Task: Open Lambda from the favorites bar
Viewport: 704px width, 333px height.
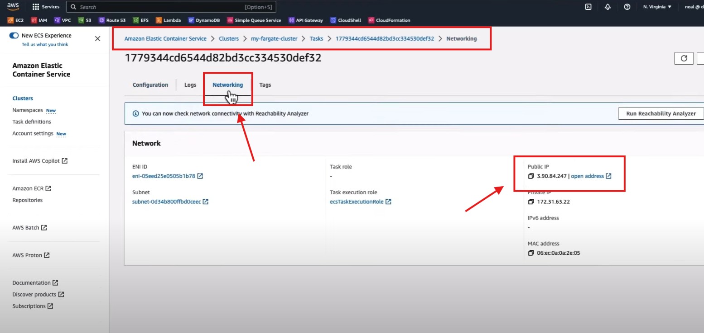Action: pyautogui.click(x=168, y=20)
